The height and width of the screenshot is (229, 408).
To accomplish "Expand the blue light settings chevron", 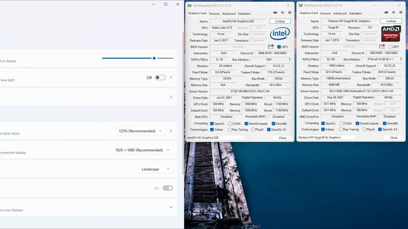I will pyautogui.click(x=171, y=78).
